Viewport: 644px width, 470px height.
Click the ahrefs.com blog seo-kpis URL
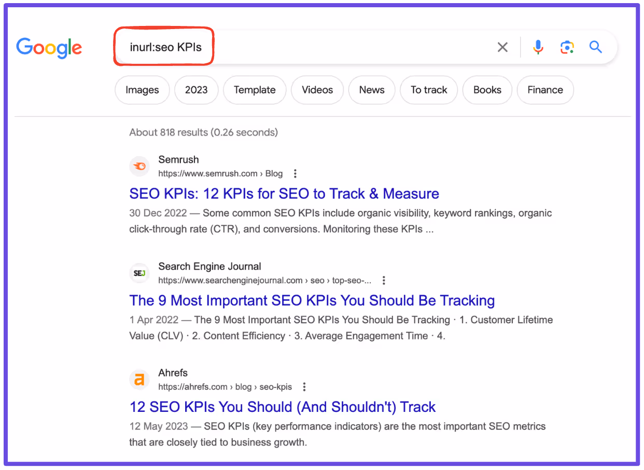click(225, 387)
